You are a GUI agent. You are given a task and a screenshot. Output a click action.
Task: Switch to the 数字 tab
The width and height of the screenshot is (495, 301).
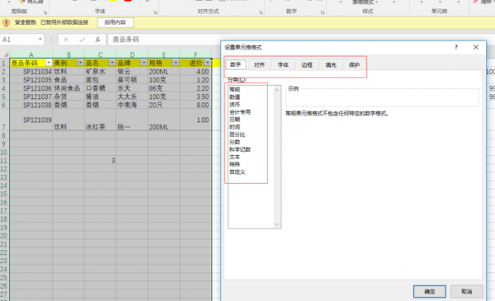click(235, 64)
